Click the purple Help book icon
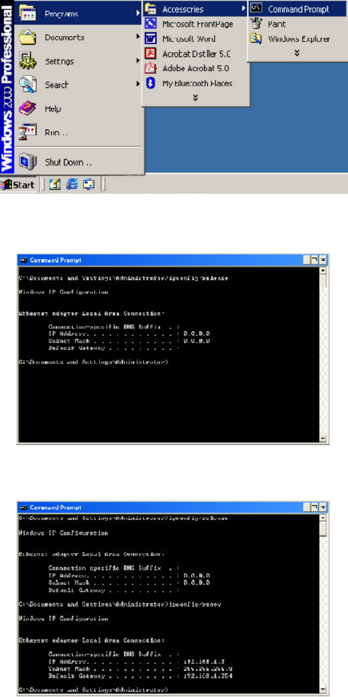 (27, 109)
